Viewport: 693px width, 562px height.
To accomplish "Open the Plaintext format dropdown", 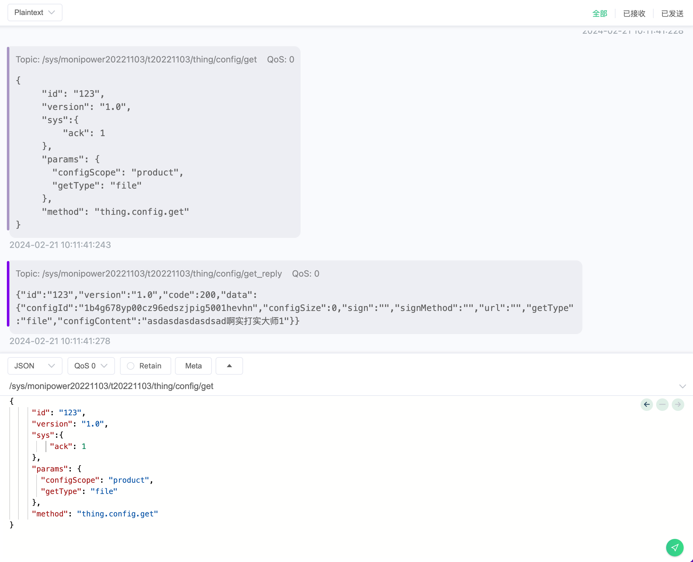I will pos(35,12).
